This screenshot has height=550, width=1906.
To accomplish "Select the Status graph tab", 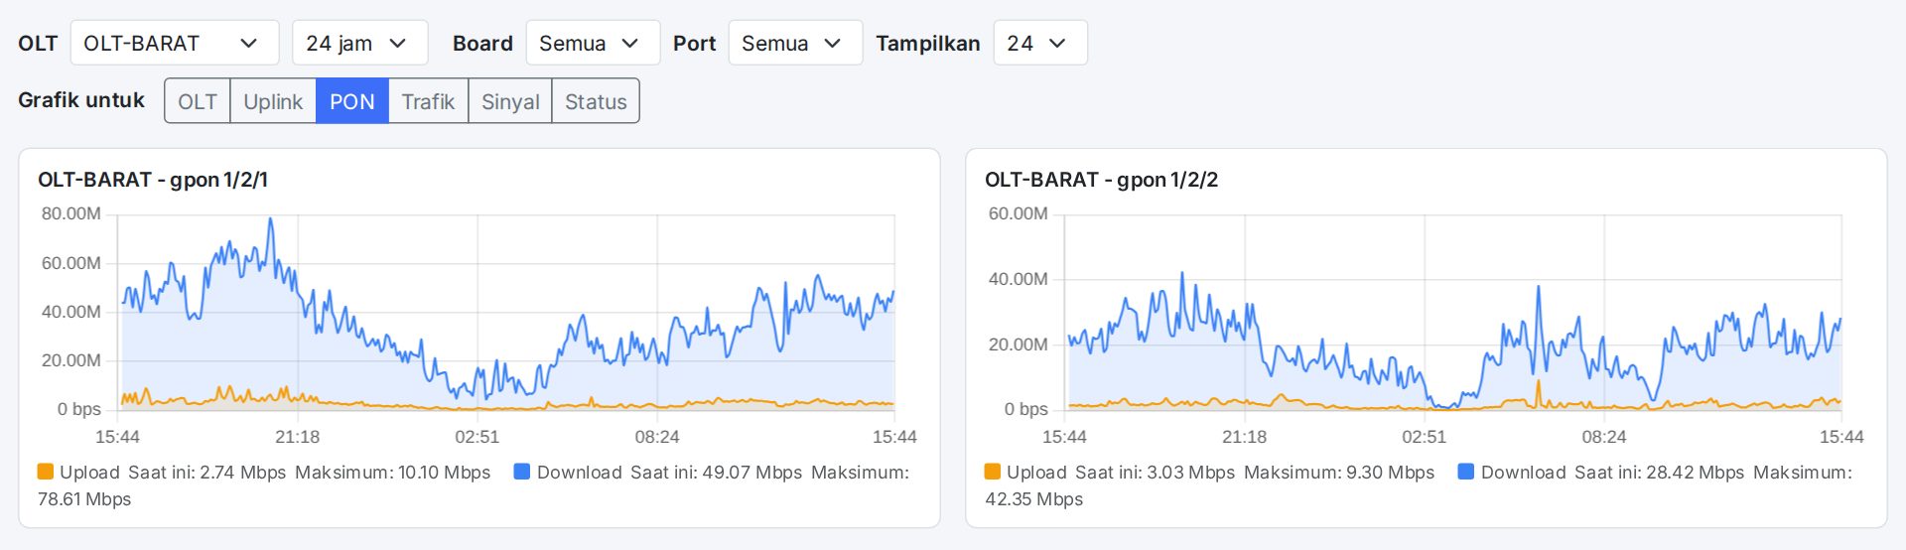I will click(x=596, y=101).
